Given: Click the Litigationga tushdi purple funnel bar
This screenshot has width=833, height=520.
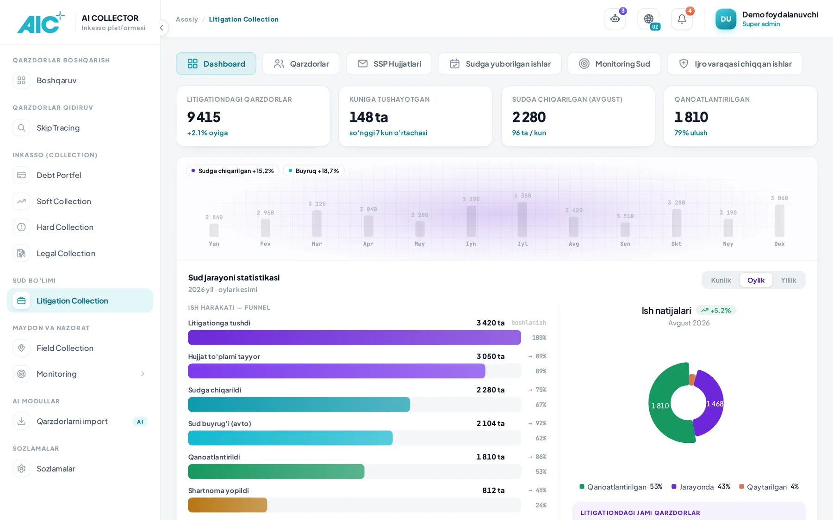Looking at the screenshot, I should pos(354,337).
